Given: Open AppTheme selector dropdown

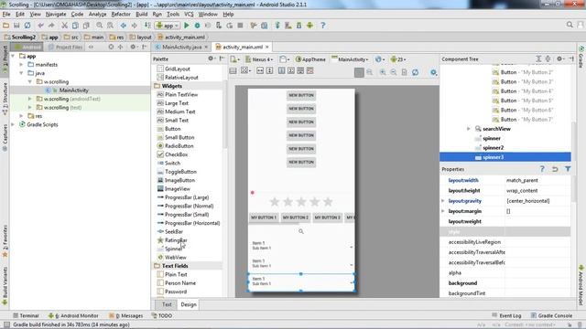Looking at the screenshot, I should (310, 59).
